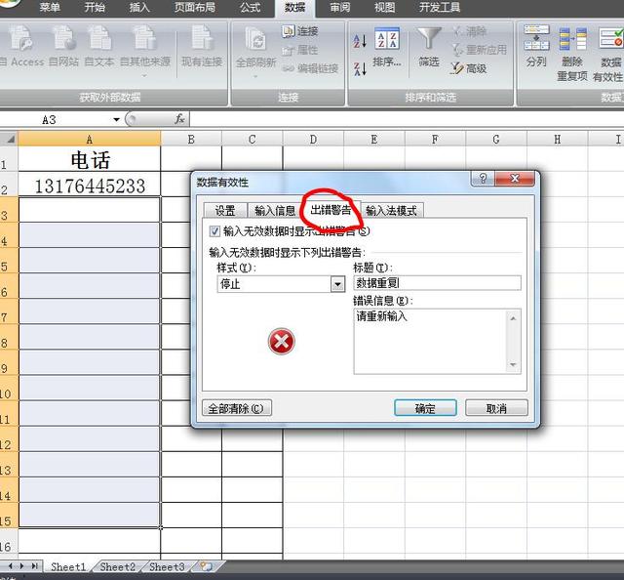624x580 pixels.
Task: Click the 取消 cancel button
Action: (496, 408)
